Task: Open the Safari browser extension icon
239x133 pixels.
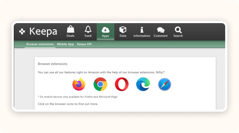Action: click(x=164, y=84)
